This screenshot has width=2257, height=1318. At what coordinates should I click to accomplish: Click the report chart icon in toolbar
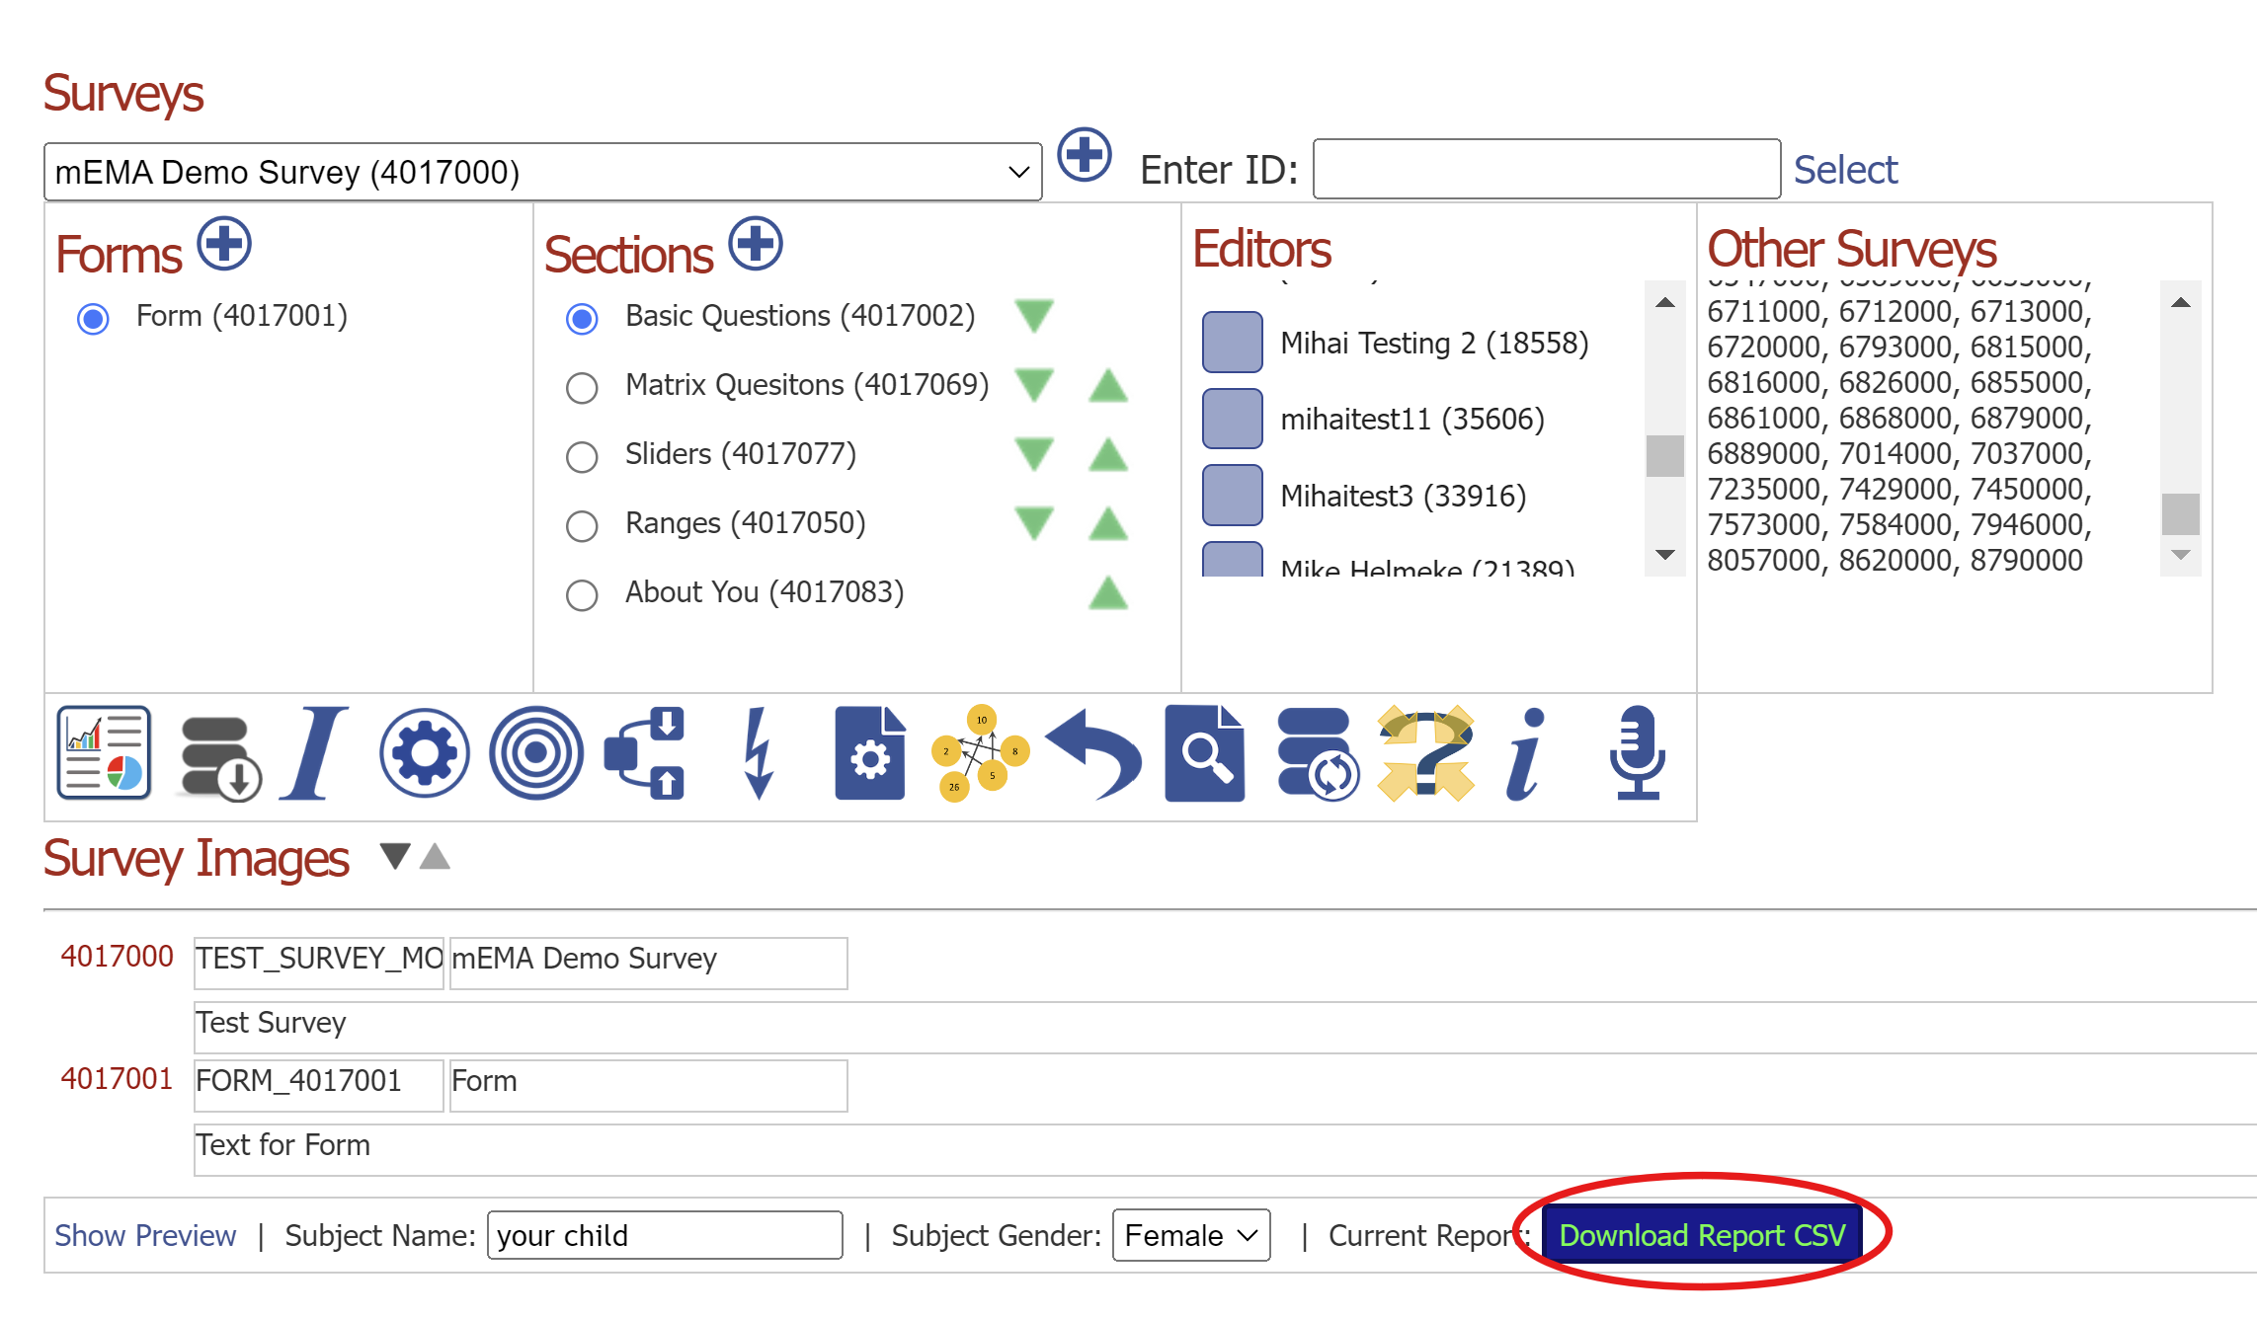point(104,753)
